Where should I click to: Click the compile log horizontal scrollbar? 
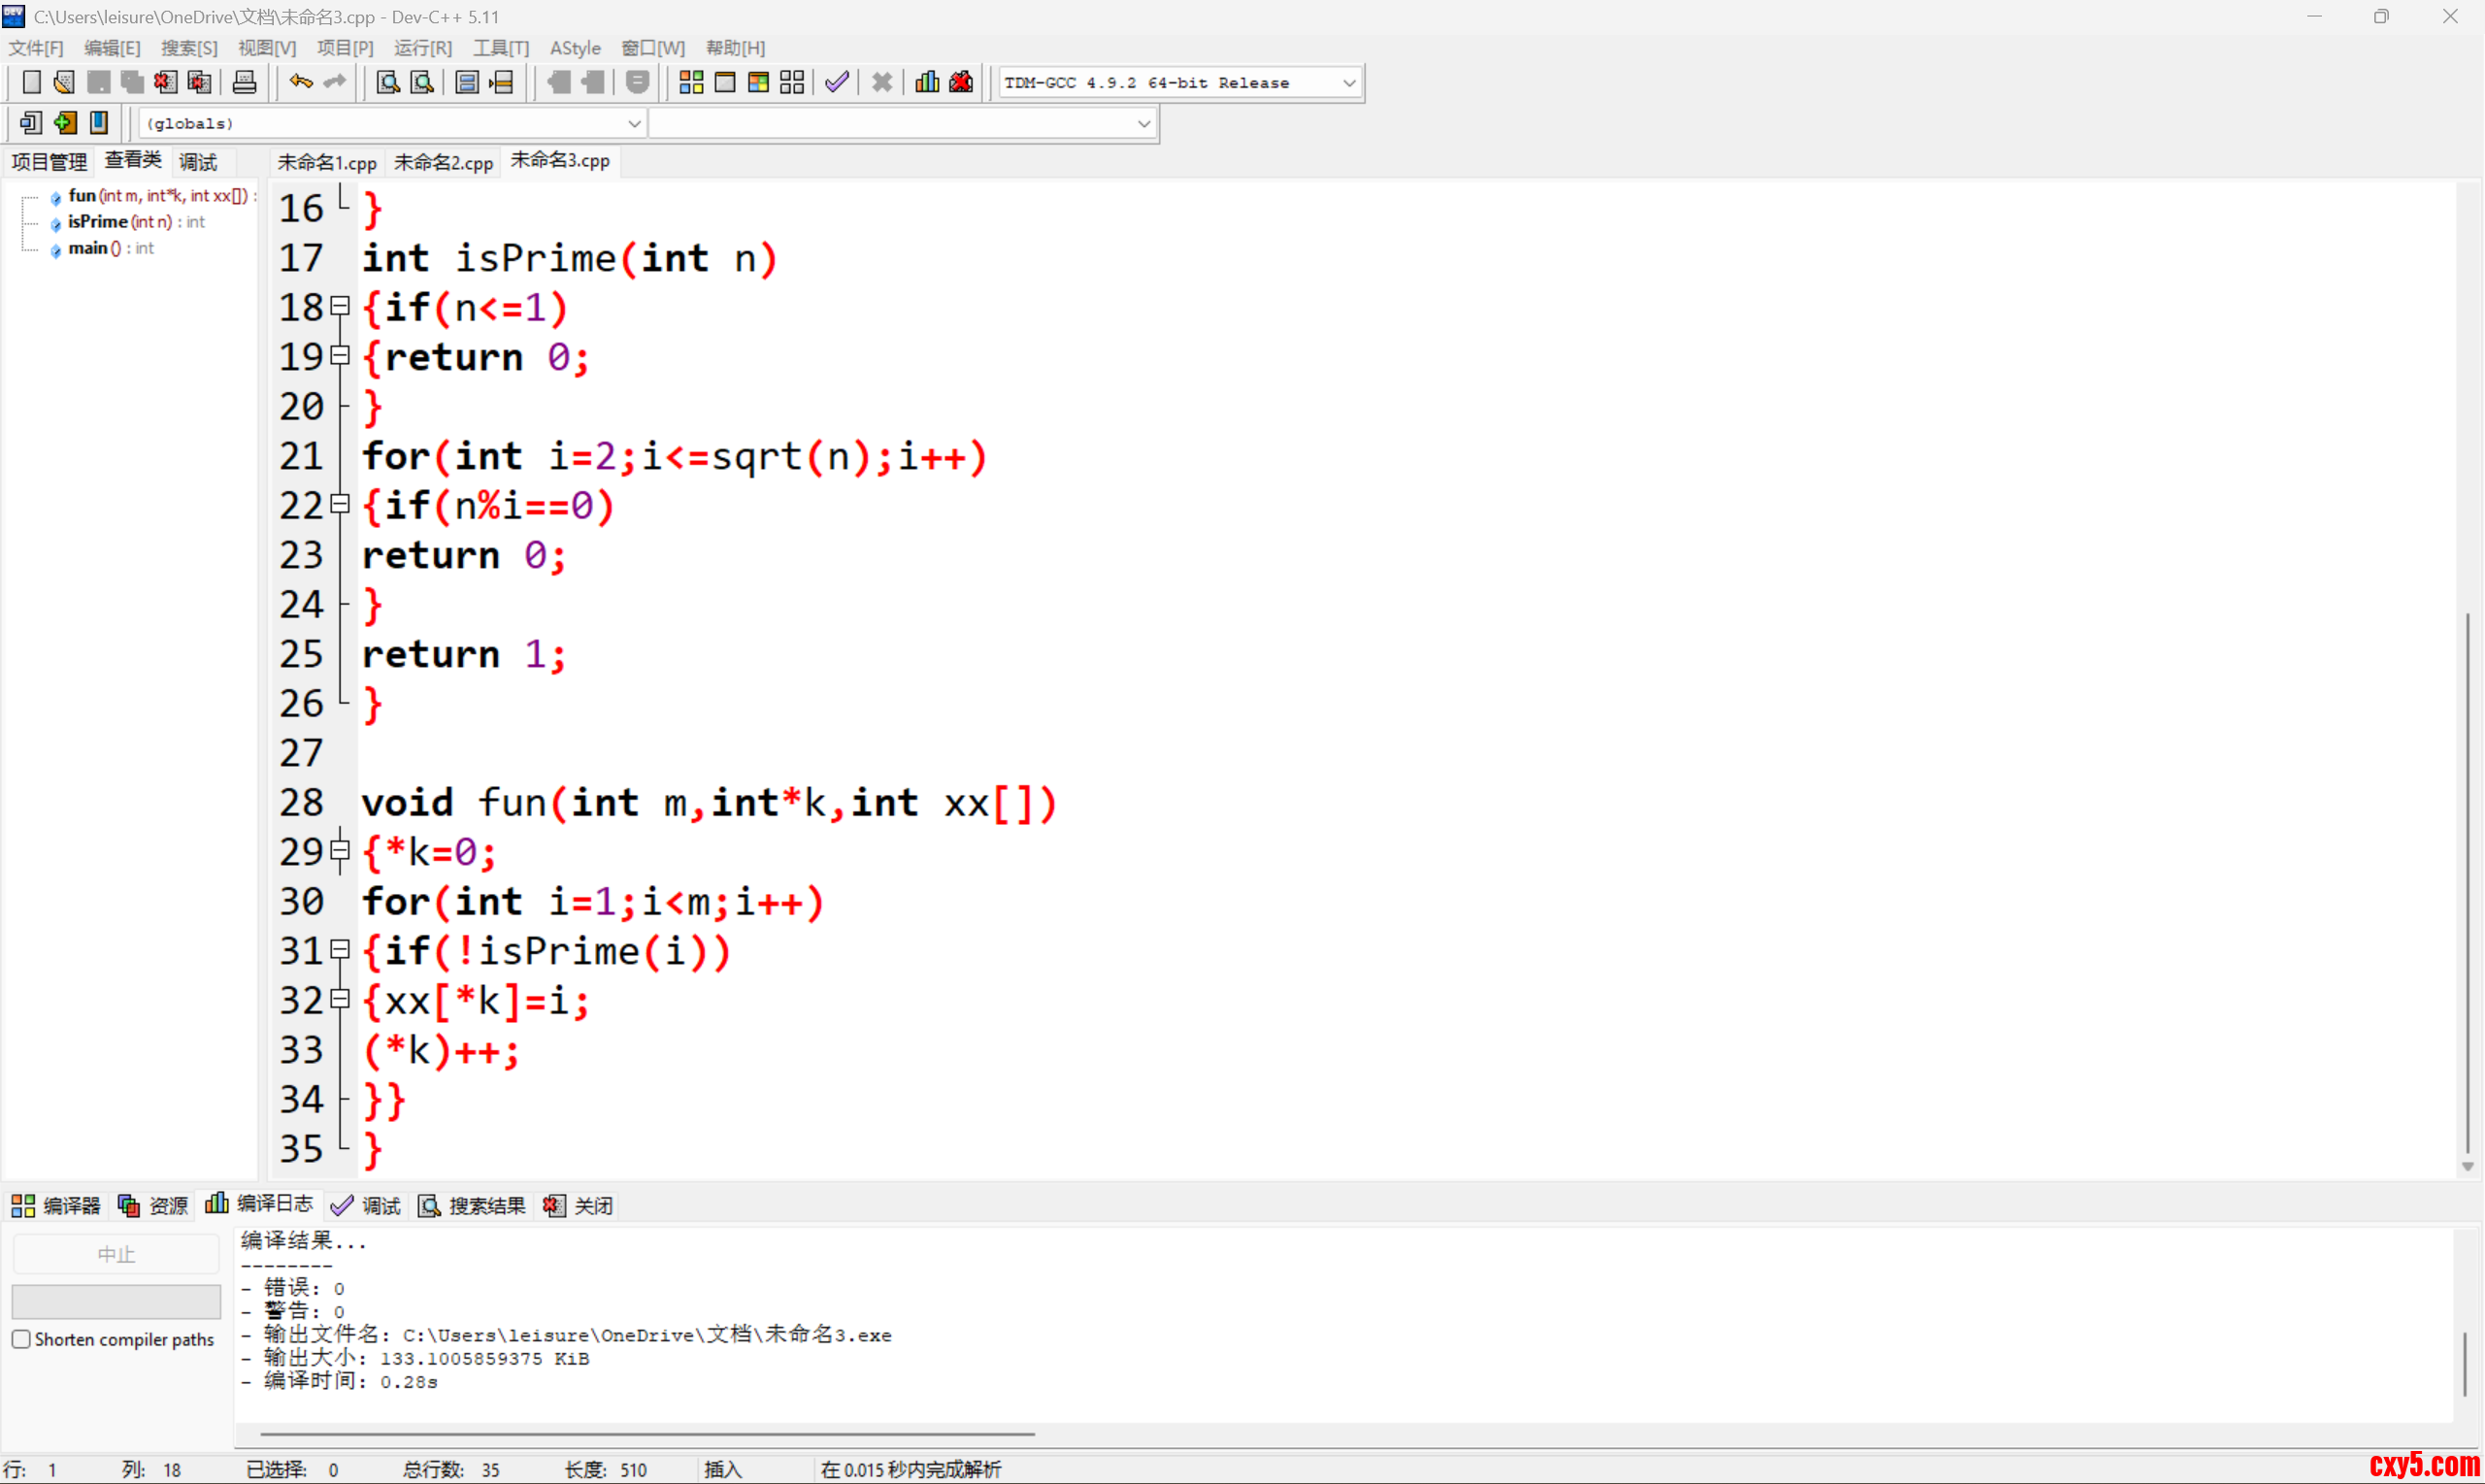click(x=647, y=1434)
